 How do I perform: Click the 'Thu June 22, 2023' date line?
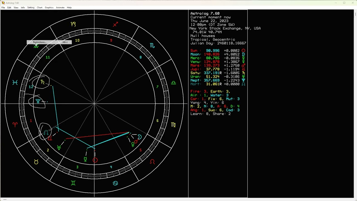(209, 21)
